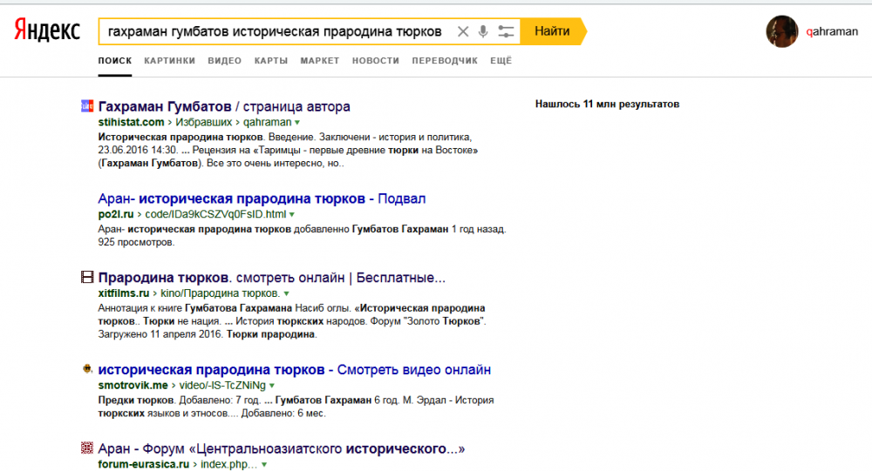The width and height of the screenshot is (872, 471).
Task: Open the Карты tab
Action: coord(271,61)
